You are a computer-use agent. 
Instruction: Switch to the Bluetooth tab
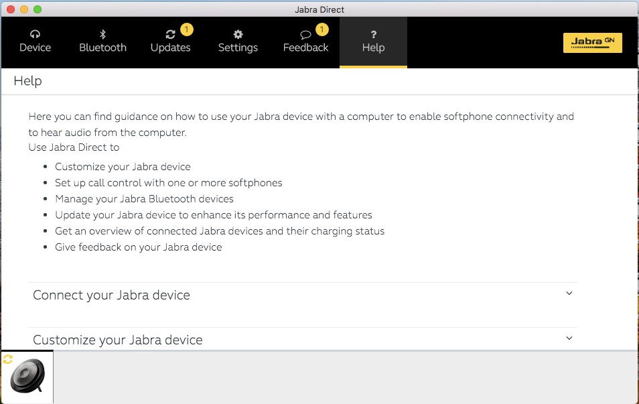point(102,42)
